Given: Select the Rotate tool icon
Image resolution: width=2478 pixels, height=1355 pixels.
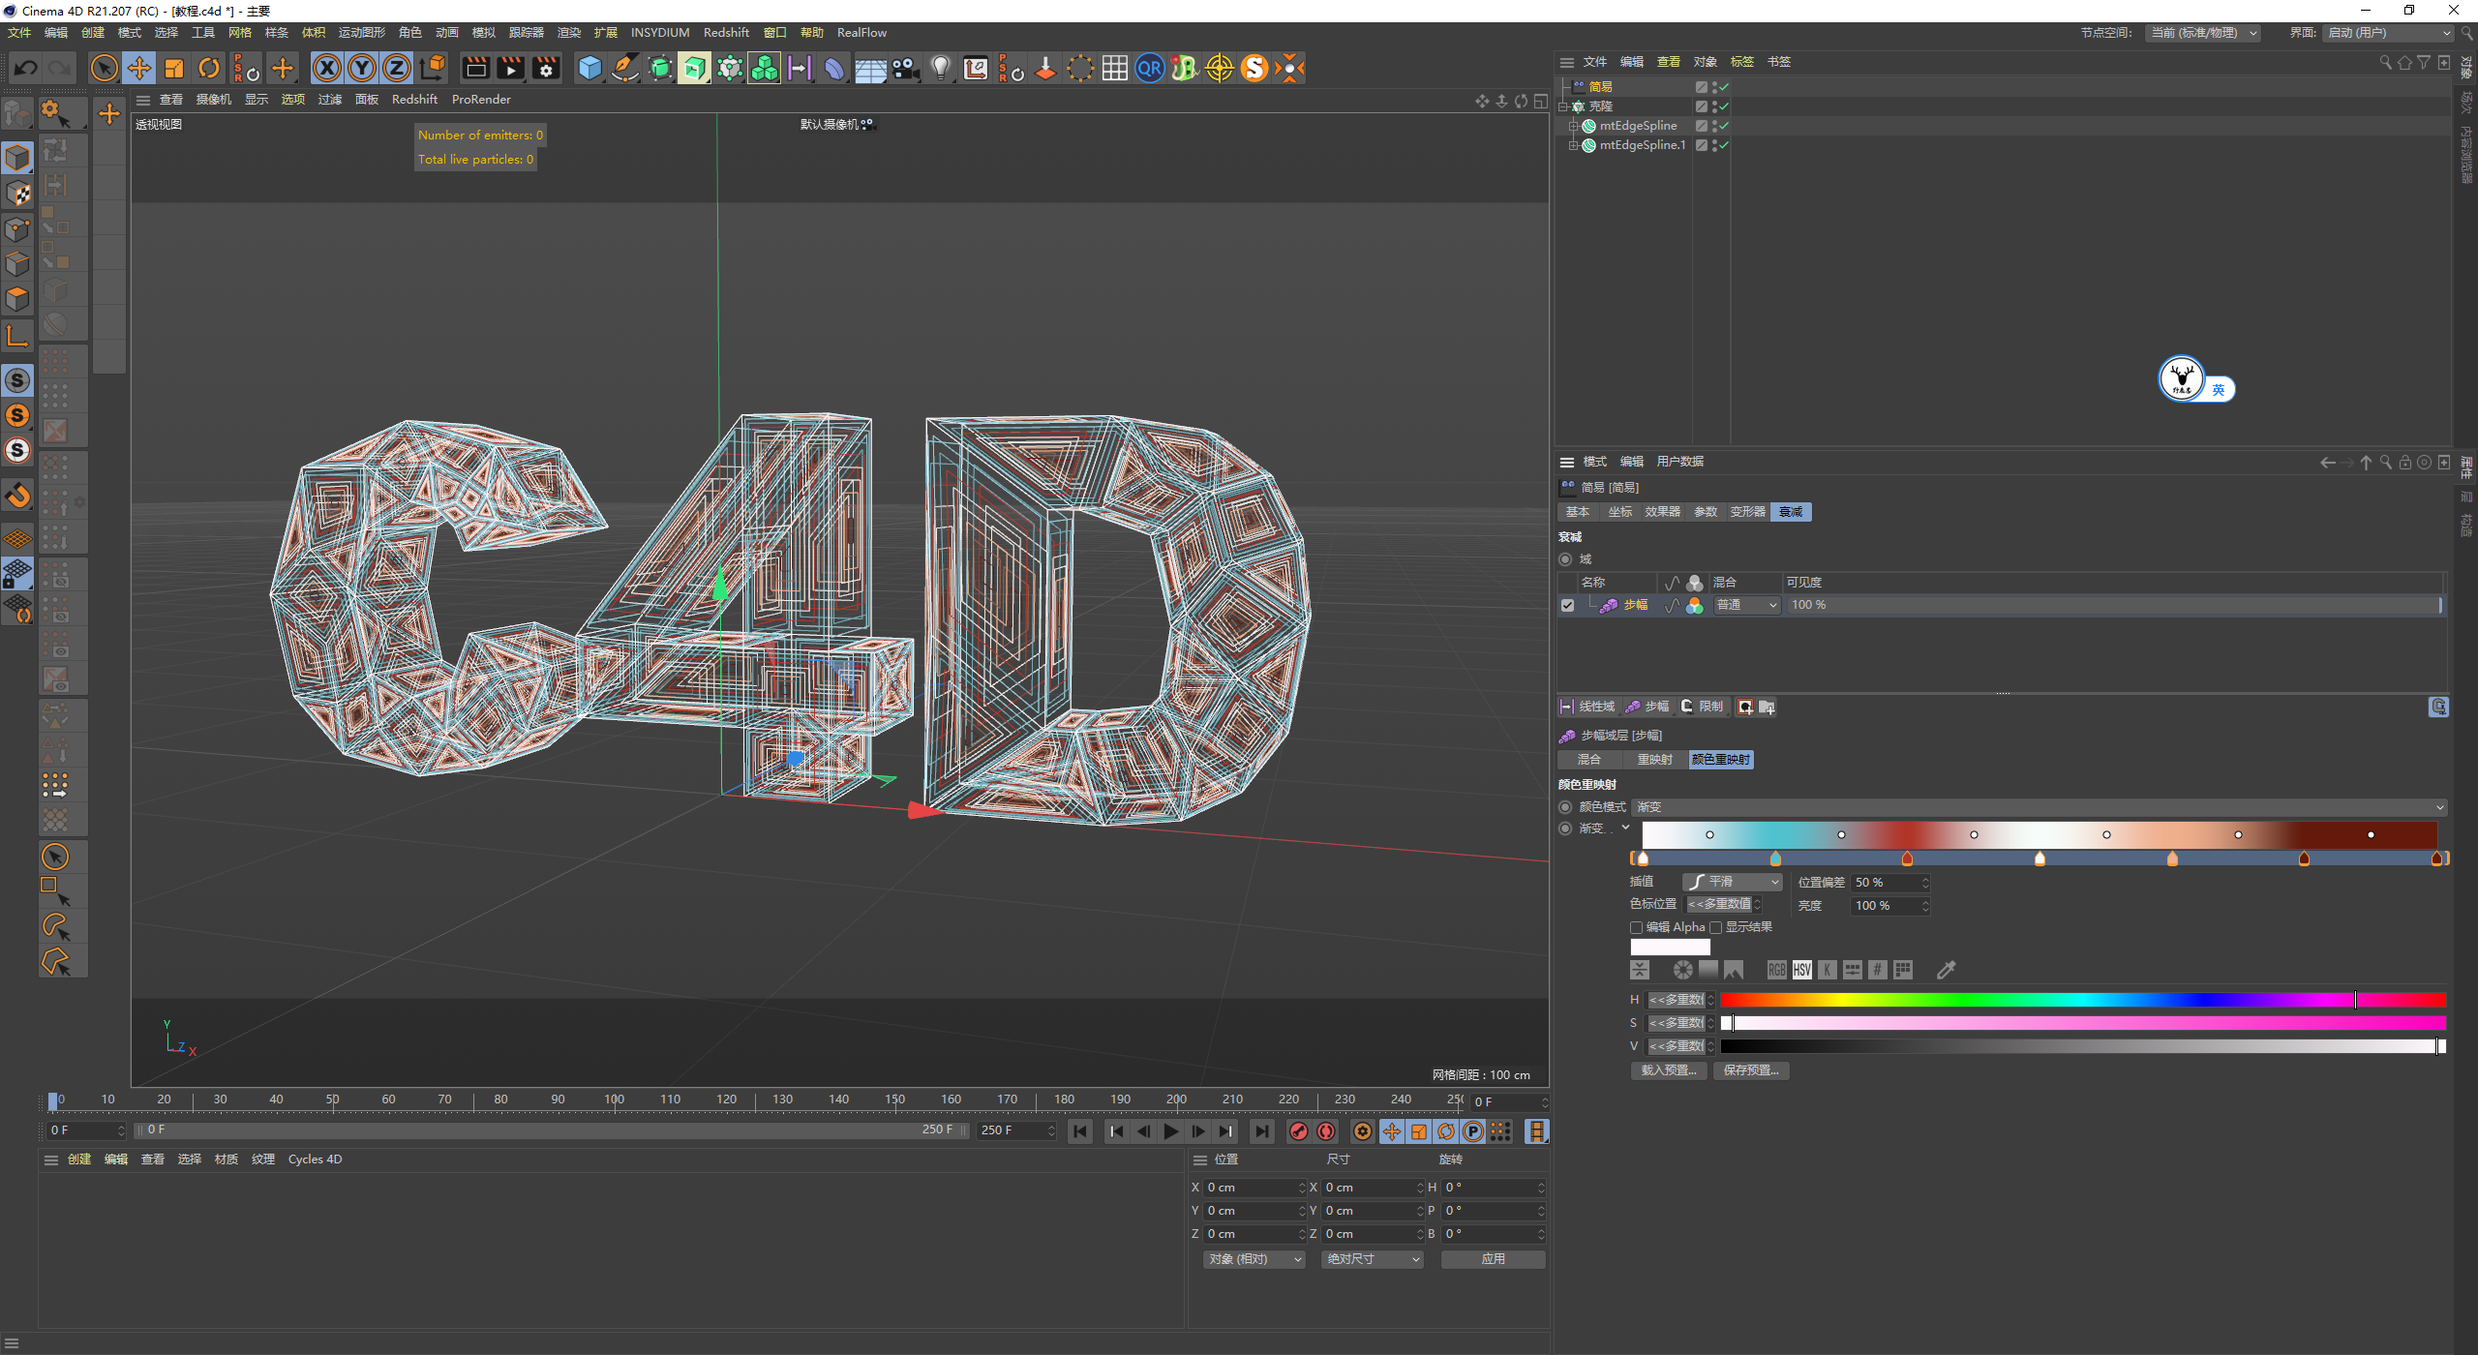Looking at the screenshot, I should click(209, 68).
